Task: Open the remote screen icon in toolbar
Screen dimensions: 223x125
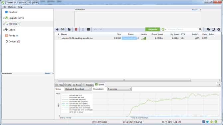Action: pyautogui.click(x=213, y=29)
